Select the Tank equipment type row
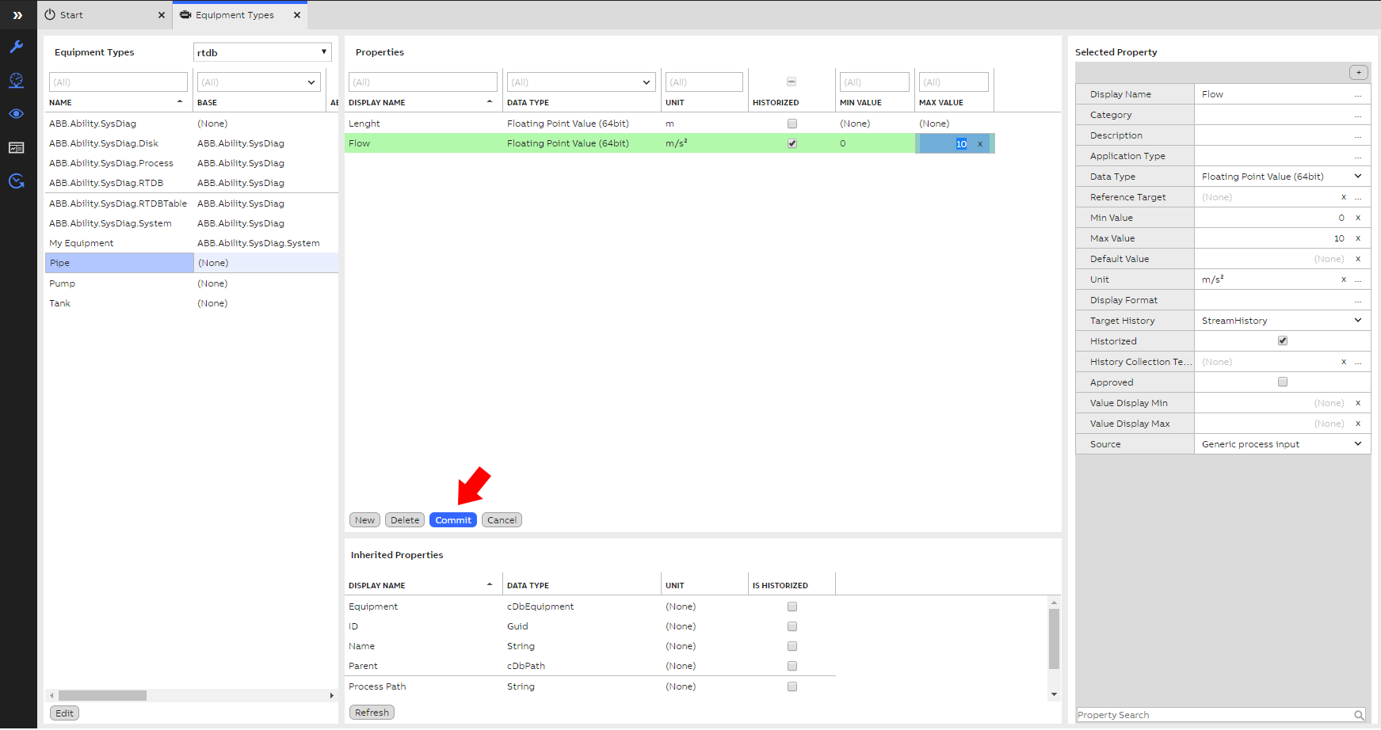The width and height of the screenshot is (1381, 730). pyautogui.click(x=192, y=303)
